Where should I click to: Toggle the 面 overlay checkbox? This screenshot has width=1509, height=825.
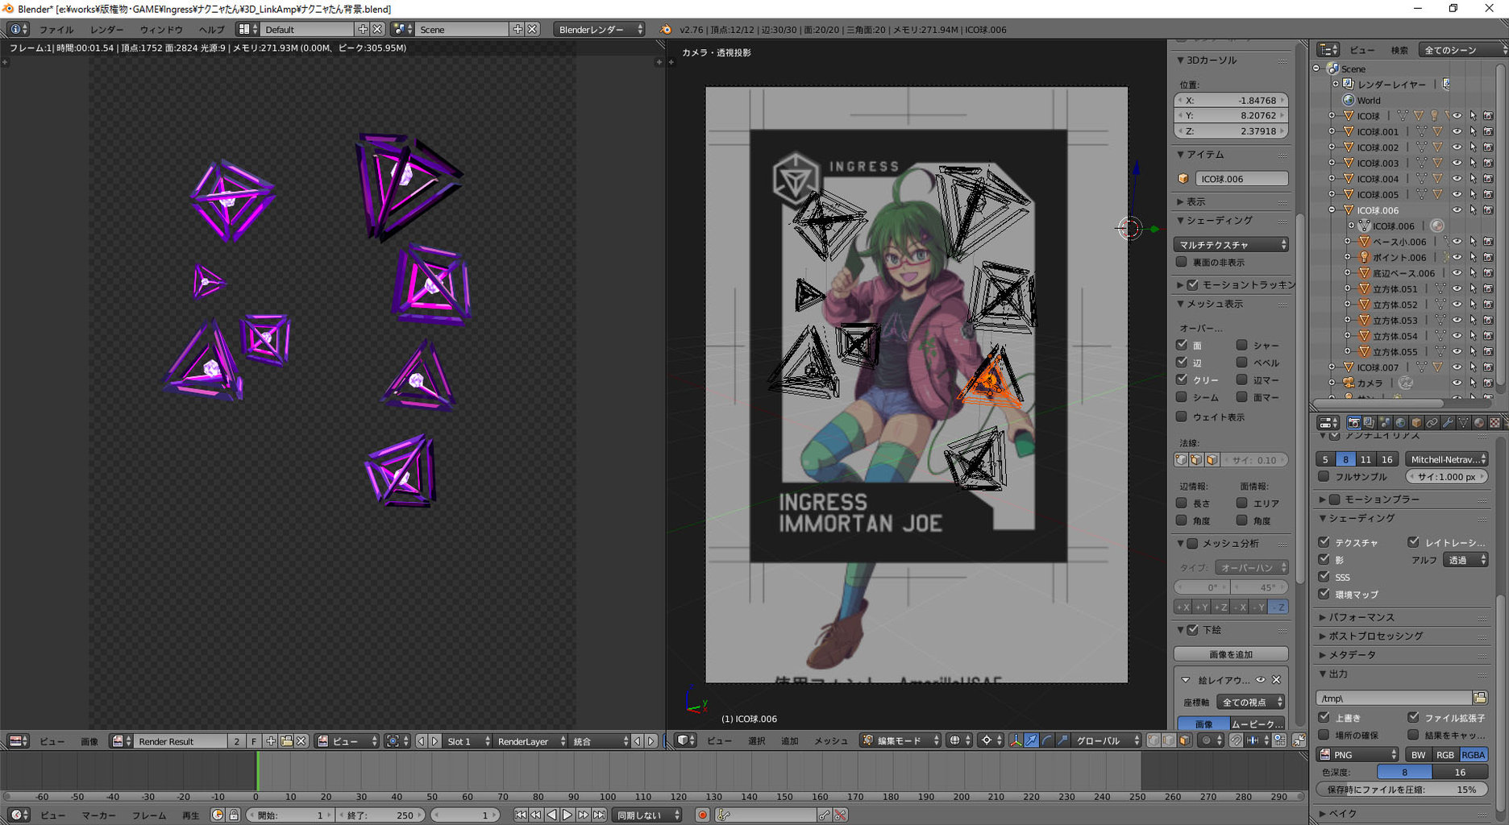click(1182, 345)
